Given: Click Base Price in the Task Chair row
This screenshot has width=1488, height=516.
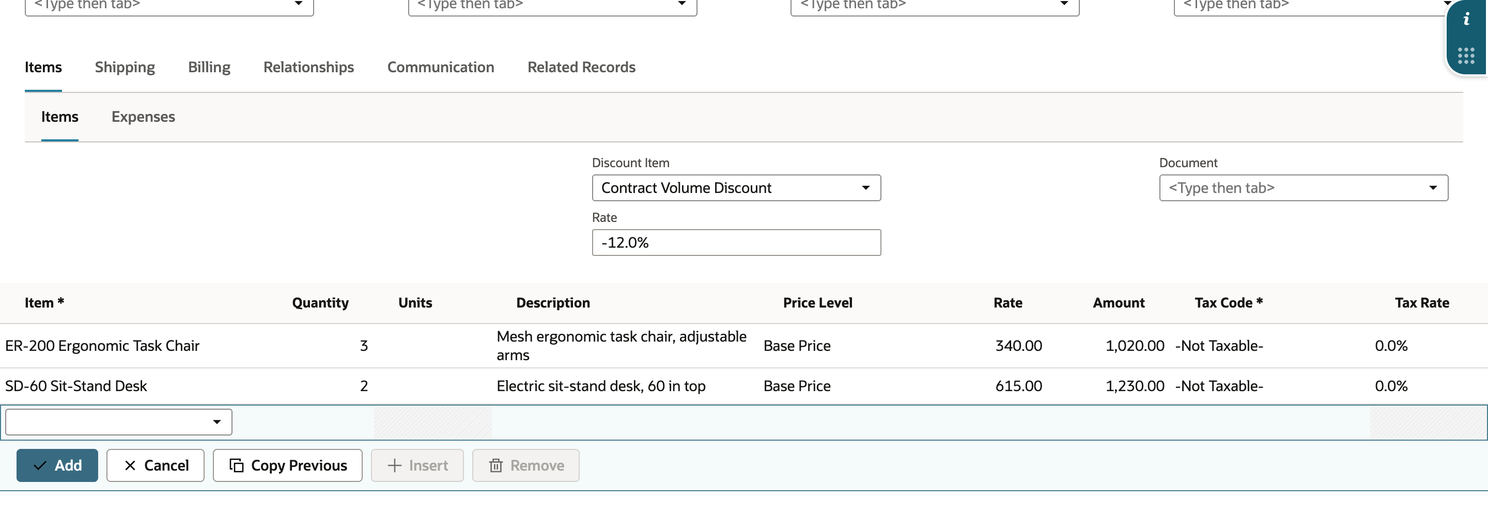Looking at the screenshot, I should pyautogui.click(x=797, y=346).
